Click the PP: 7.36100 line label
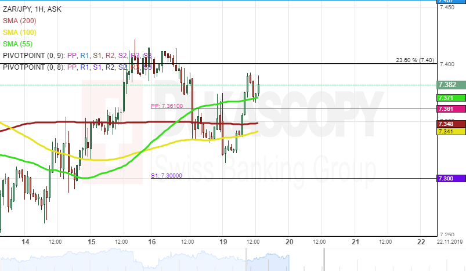The height and width of the screenshot is (271, 466). click(167, 106)
